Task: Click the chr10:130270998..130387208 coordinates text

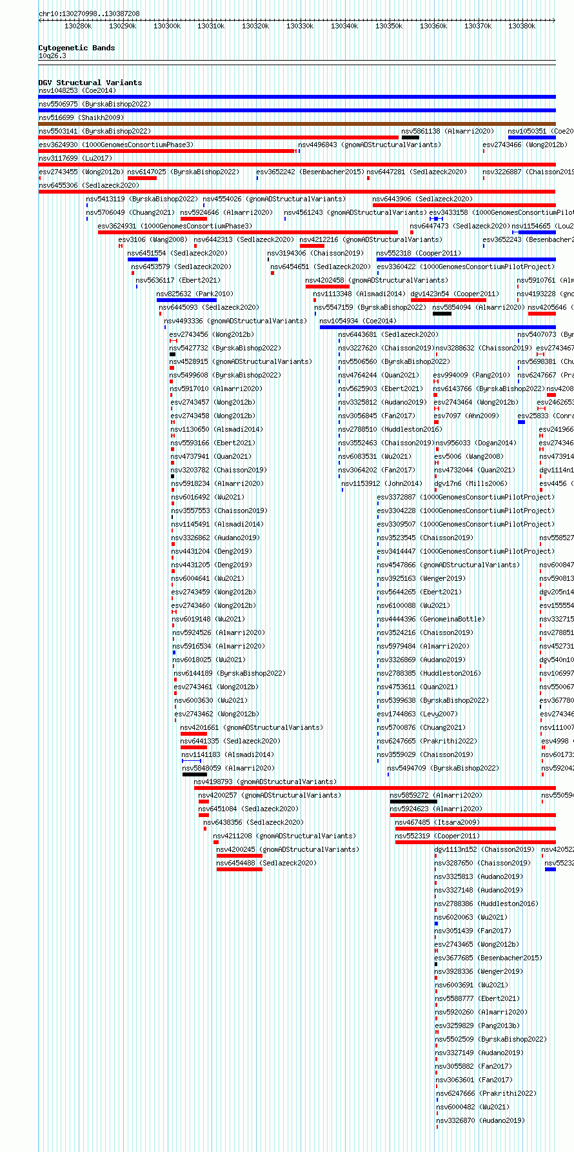Action: point(89,14)
